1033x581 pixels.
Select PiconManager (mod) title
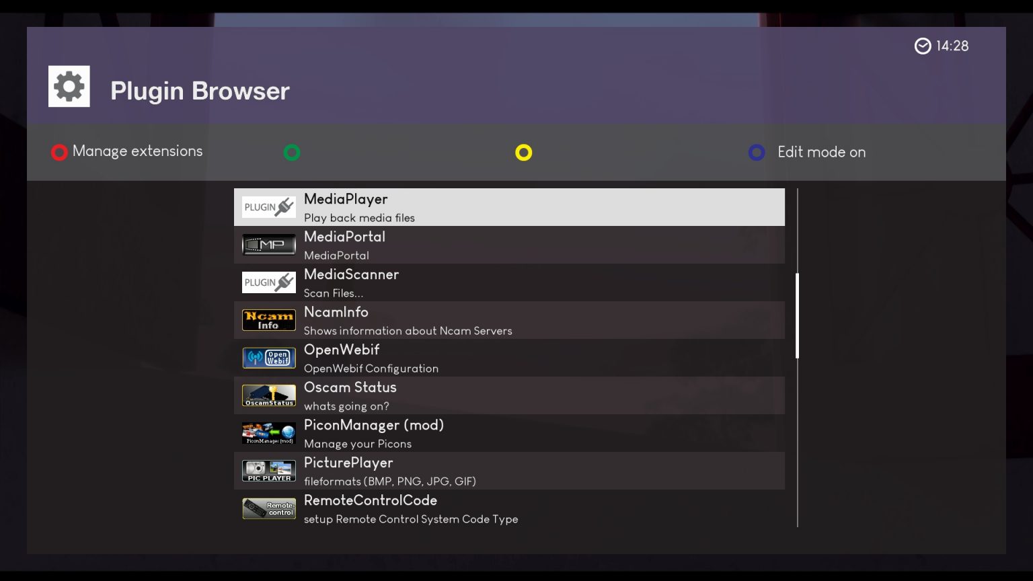click(x=374, y=425)
